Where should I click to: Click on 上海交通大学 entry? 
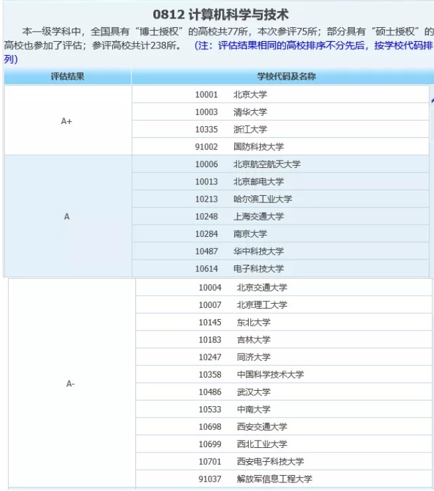[258, 216]
